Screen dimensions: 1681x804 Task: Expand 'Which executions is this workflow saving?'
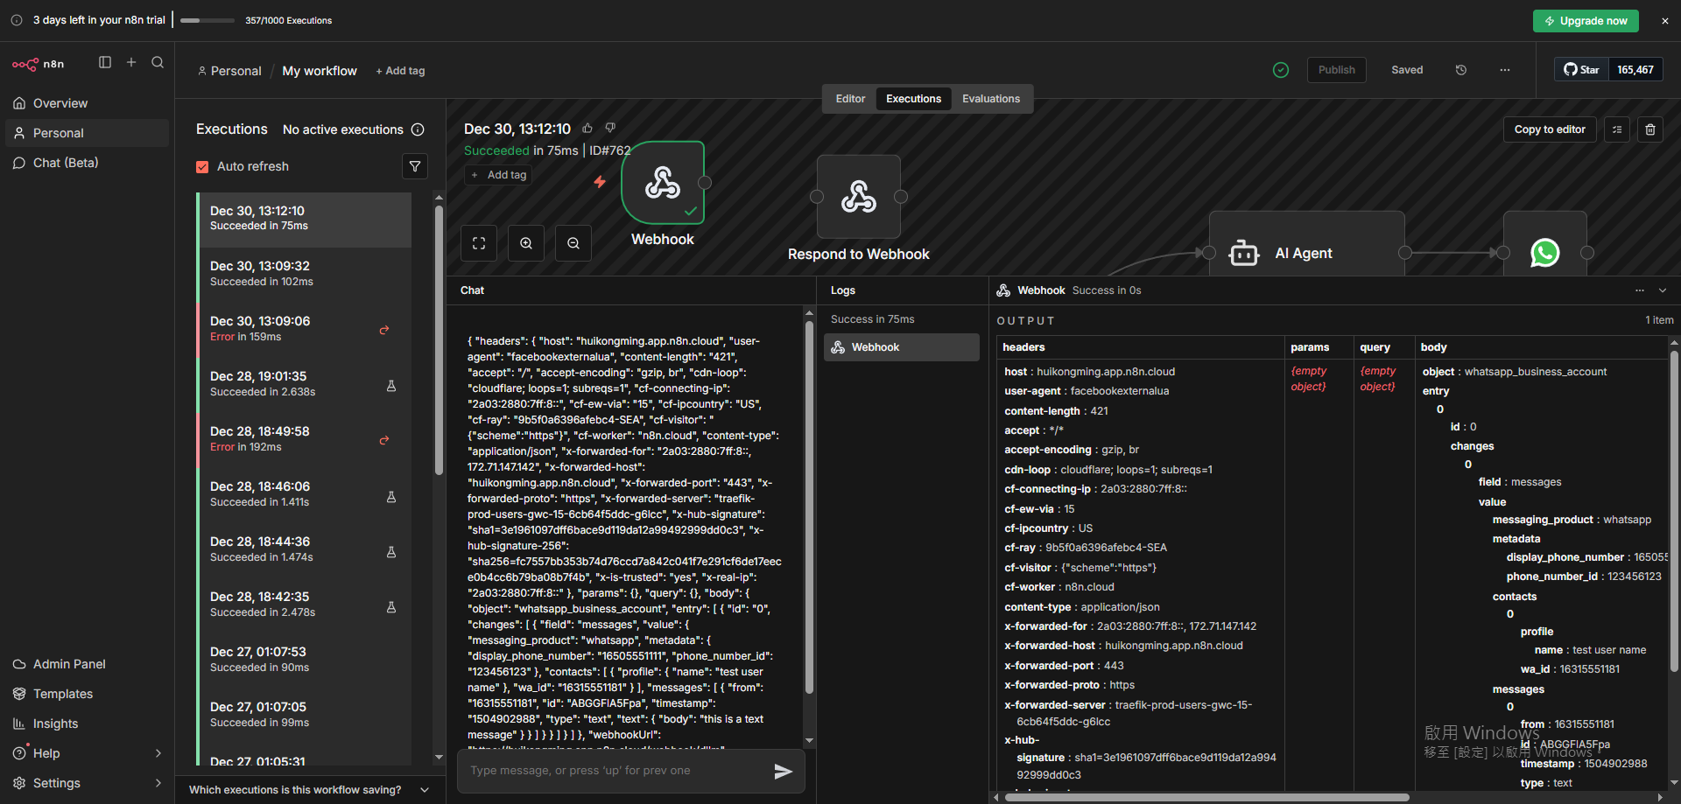click(425, 790)
